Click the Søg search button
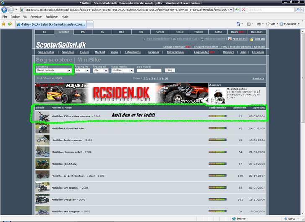 (170, 70)
